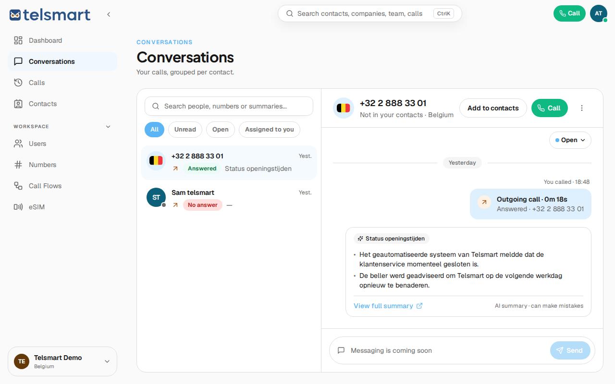Click the Dashboard grid icon
This screenshot has width=615, height=384.
(x=18, y=40)
